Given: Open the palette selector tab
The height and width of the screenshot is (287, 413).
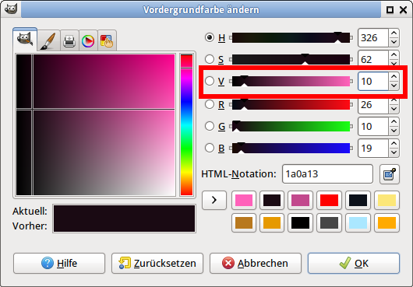Looking at the screenshot, I should pos(107,40).
